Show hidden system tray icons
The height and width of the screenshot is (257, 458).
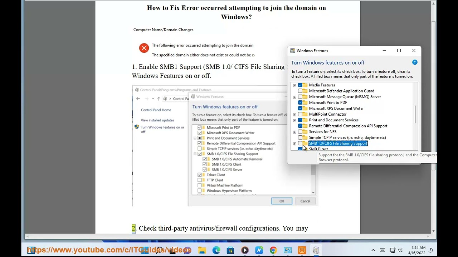pos(373,250)
